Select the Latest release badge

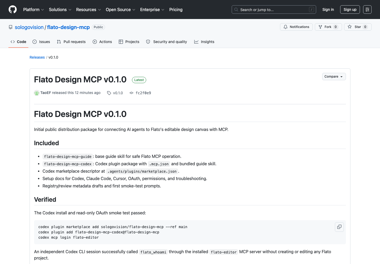click(139, 80)
